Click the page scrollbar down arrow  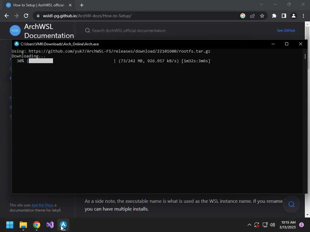coord(307,215)
